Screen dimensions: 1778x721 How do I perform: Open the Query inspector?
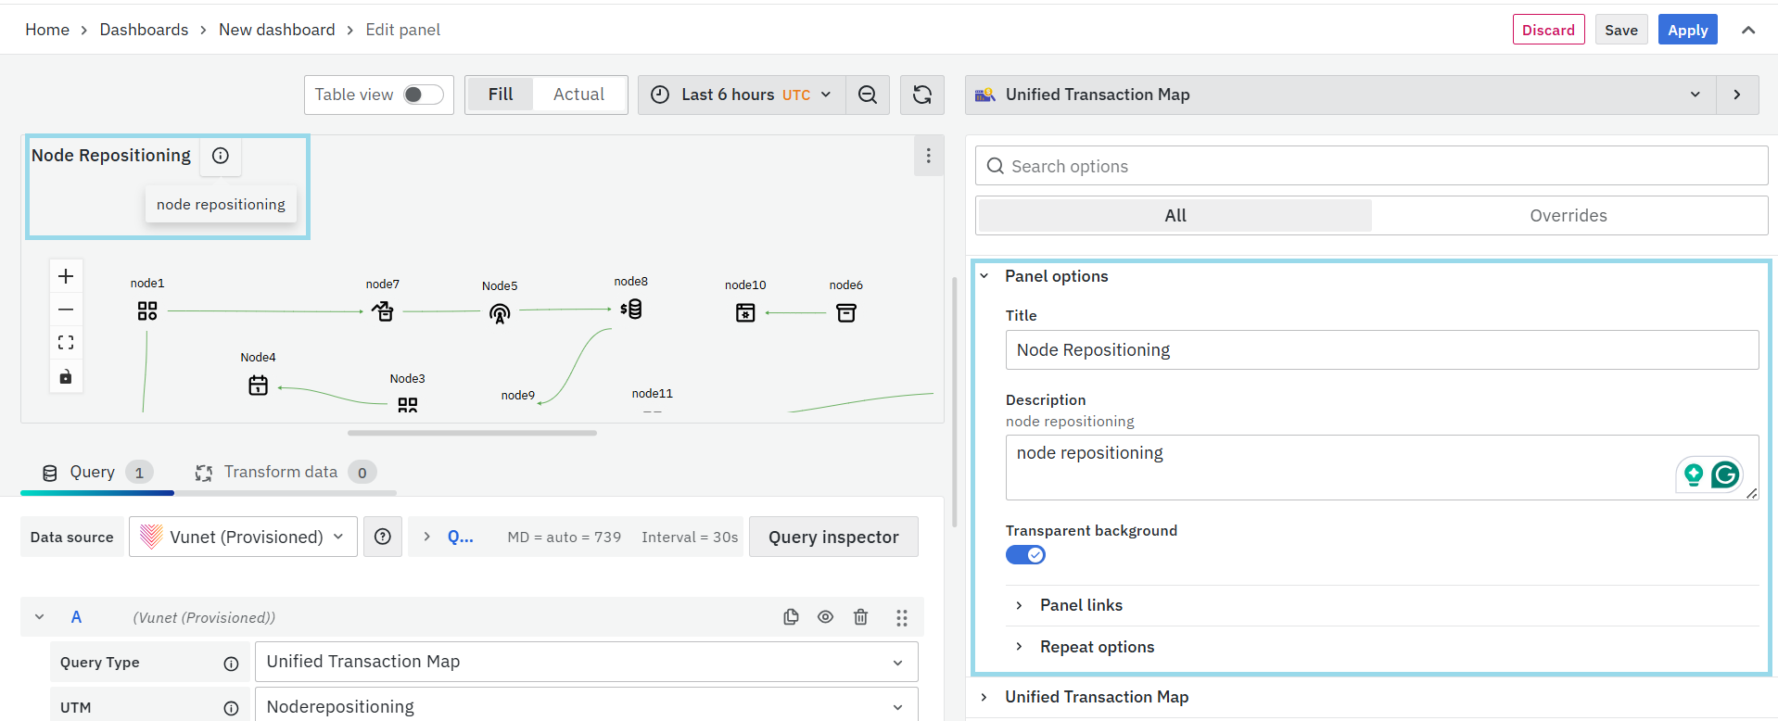coord(833,538)
